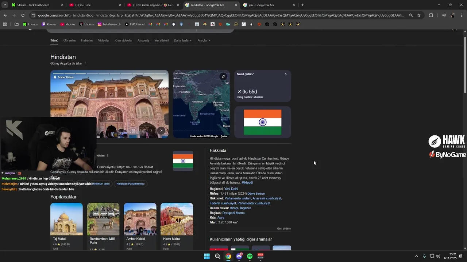Open the Nasıl gidilir? chevron
467x262 pixels.
tap(286, 74)
